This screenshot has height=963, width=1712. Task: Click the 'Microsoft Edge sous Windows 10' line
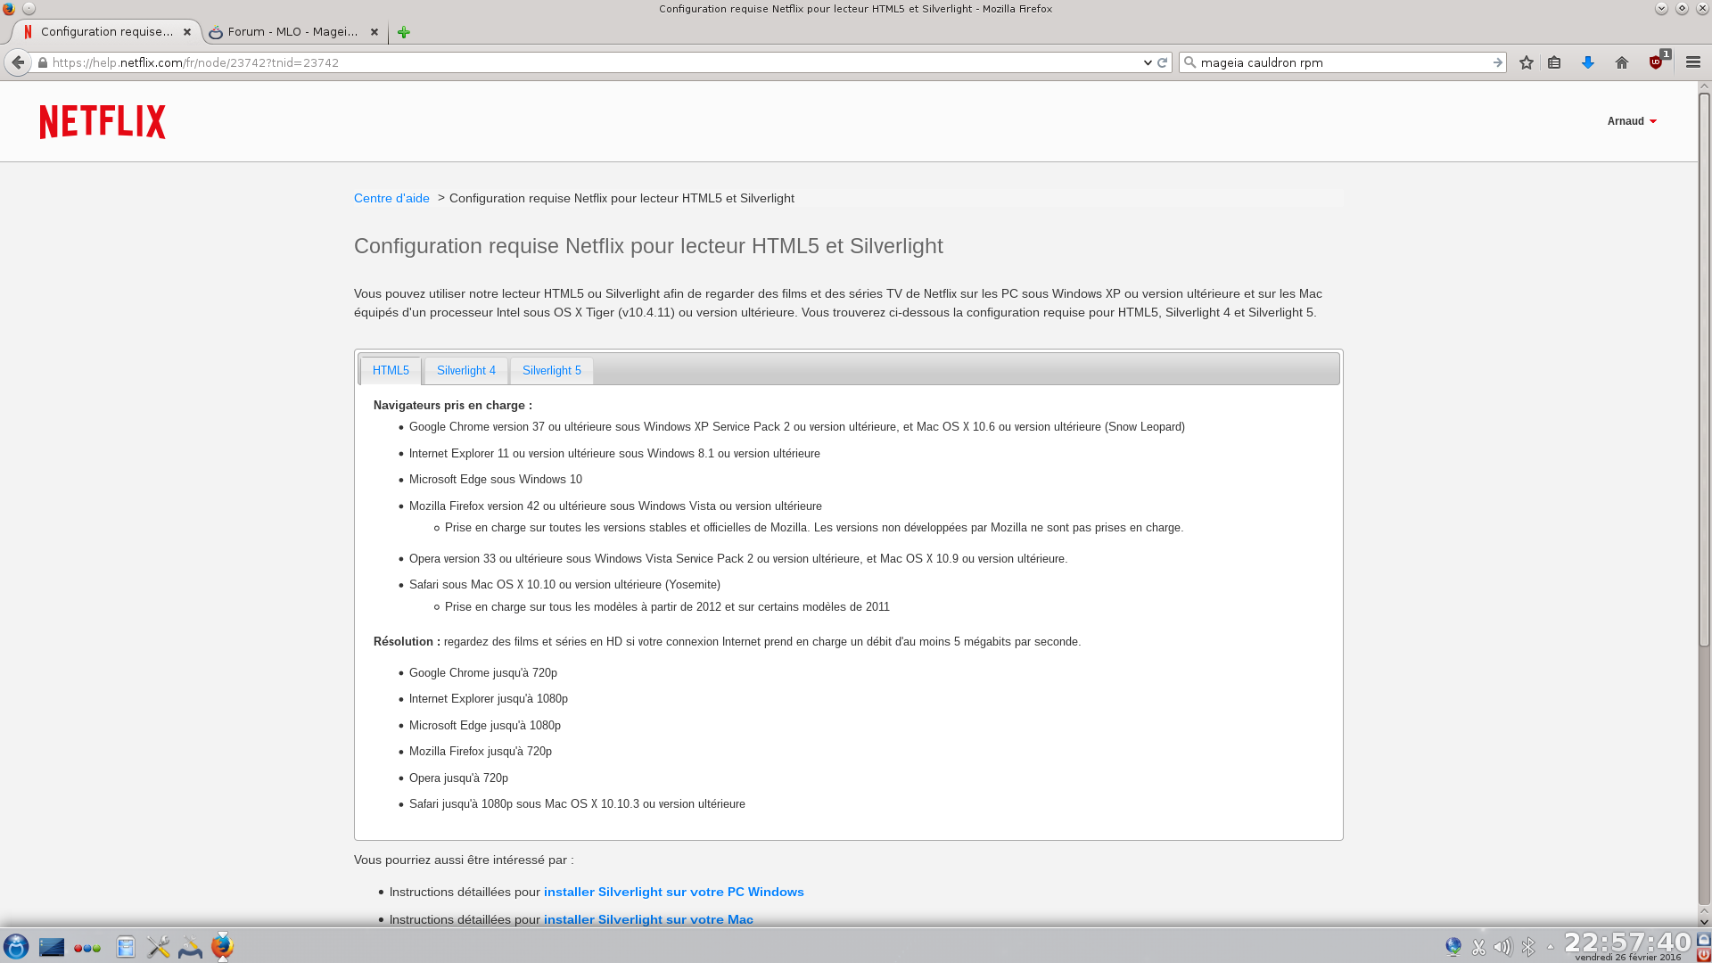click(496, 479)
